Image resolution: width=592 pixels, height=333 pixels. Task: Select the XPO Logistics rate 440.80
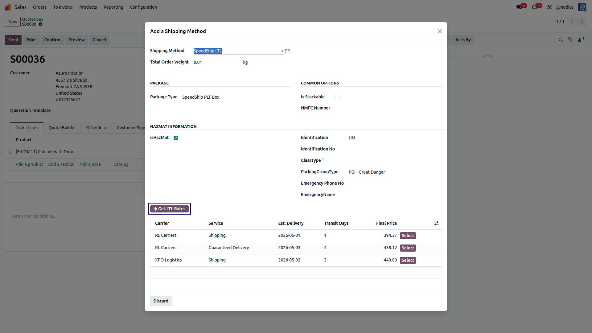point(408,260)
